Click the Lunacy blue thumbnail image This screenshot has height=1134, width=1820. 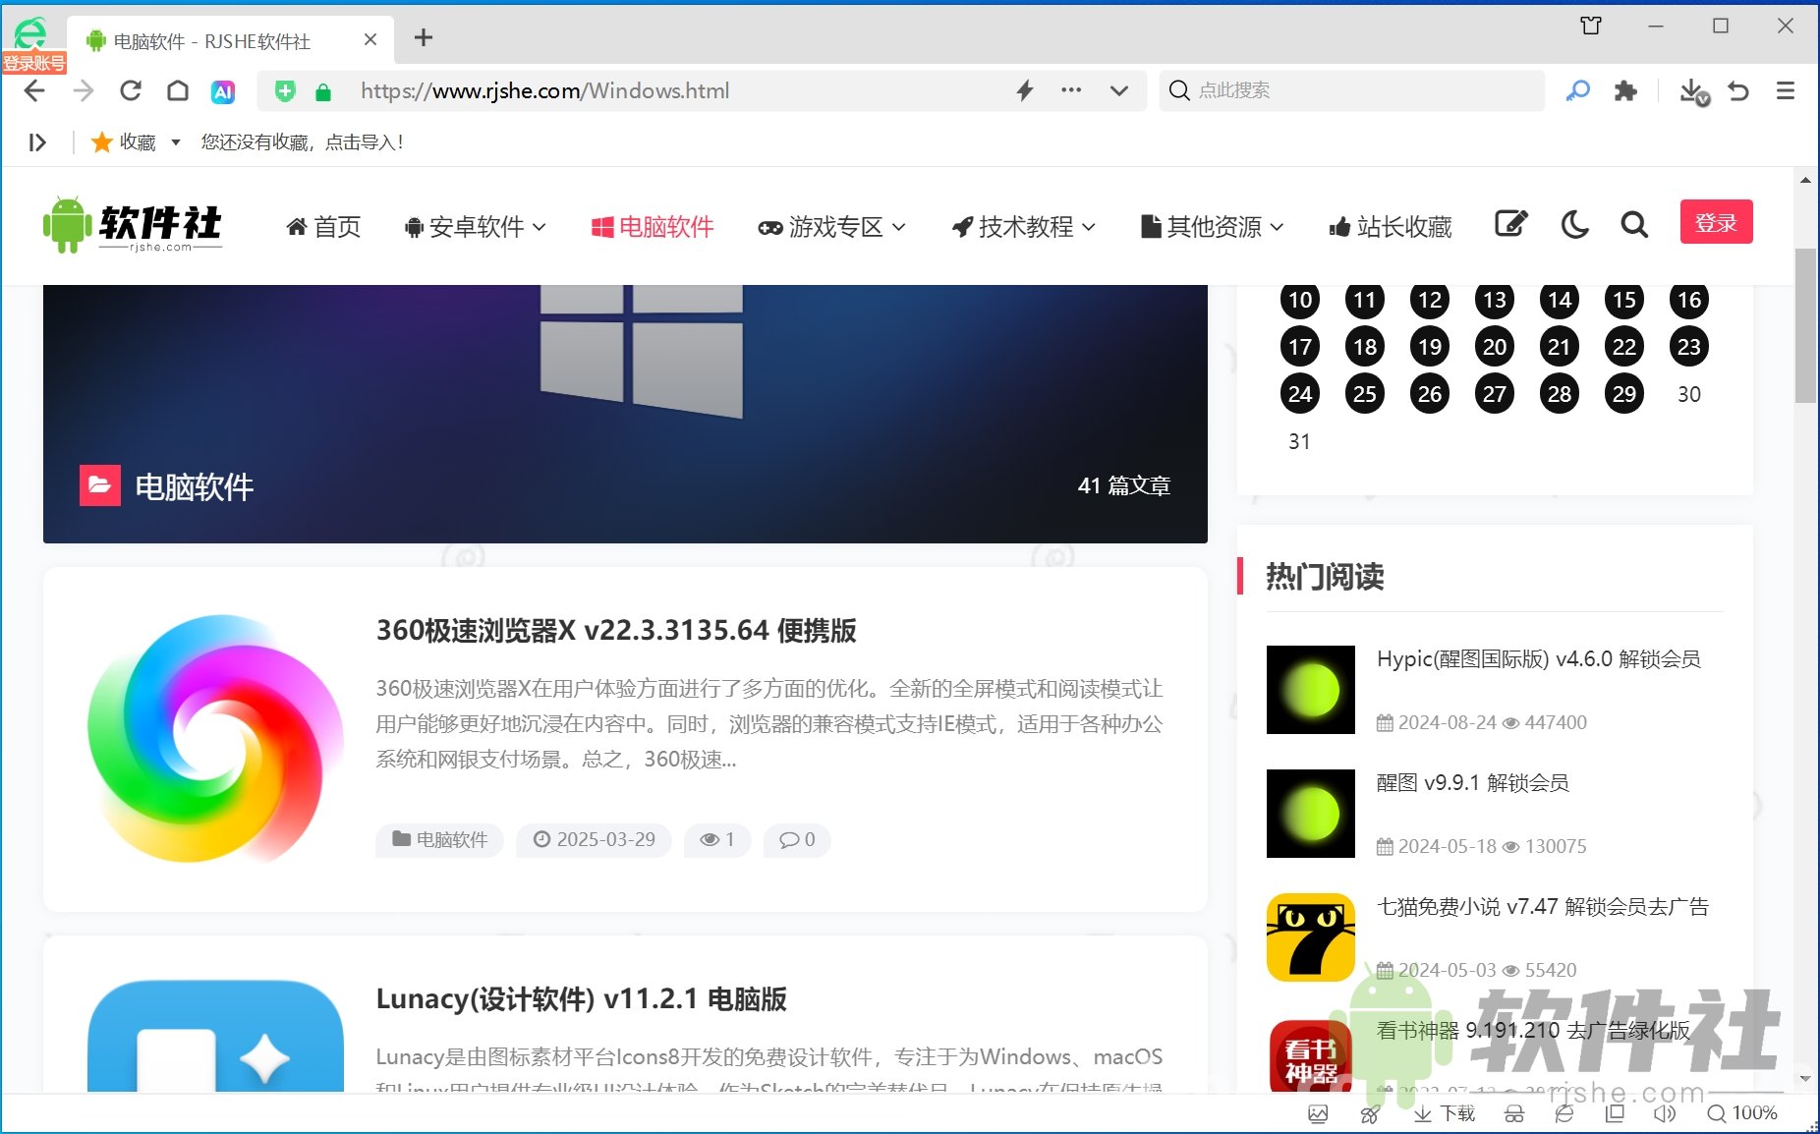(215, 1036)
